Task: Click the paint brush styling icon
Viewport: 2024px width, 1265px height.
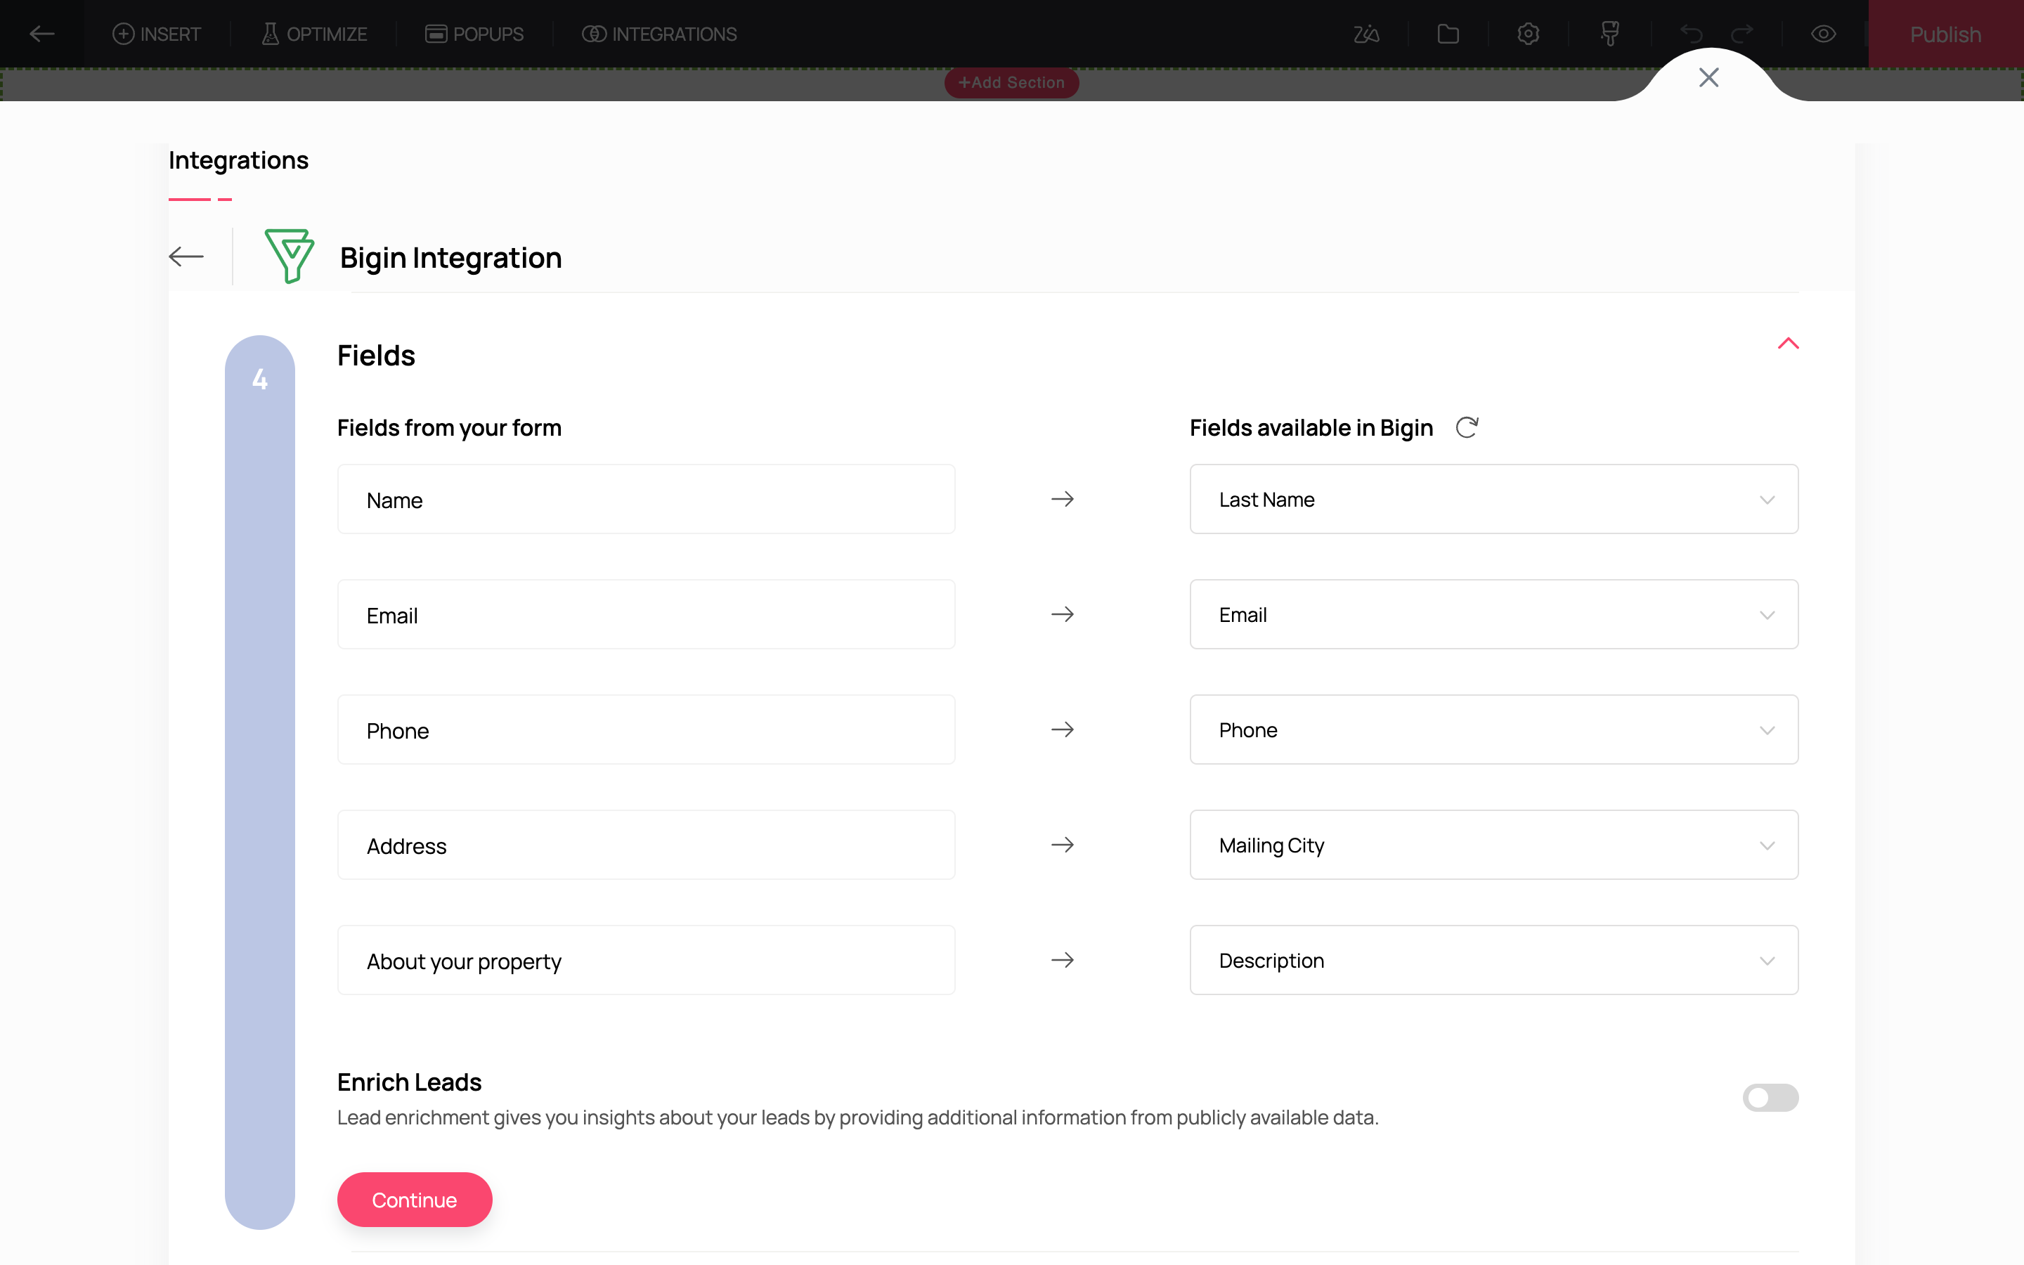Action: [x=1609, y=34]
